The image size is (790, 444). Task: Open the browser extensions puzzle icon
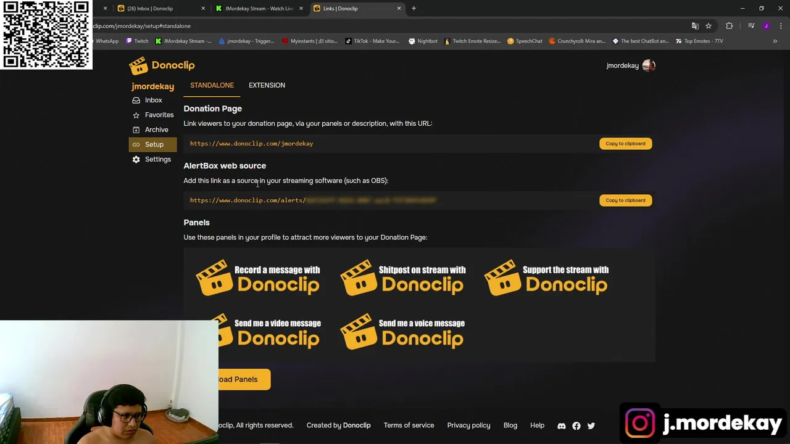tap(729, 26)
